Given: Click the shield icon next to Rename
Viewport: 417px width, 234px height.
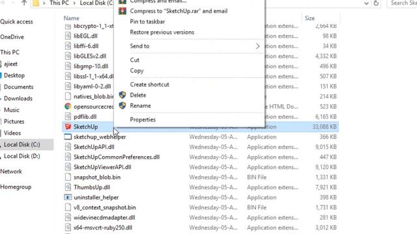Looking at the screenshot, I should click(122, 105).
